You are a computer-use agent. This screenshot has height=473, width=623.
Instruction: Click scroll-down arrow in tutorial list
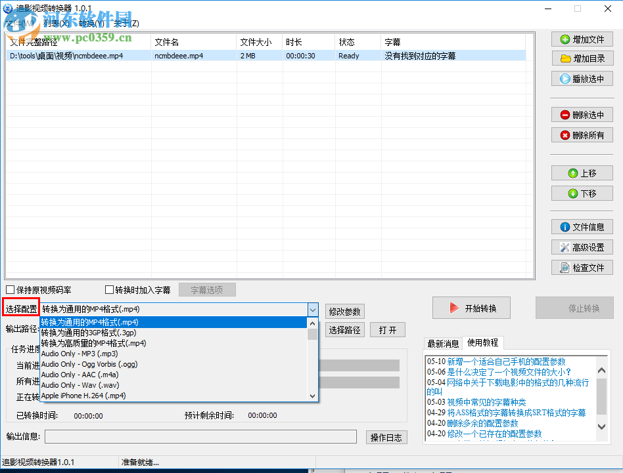601,426
